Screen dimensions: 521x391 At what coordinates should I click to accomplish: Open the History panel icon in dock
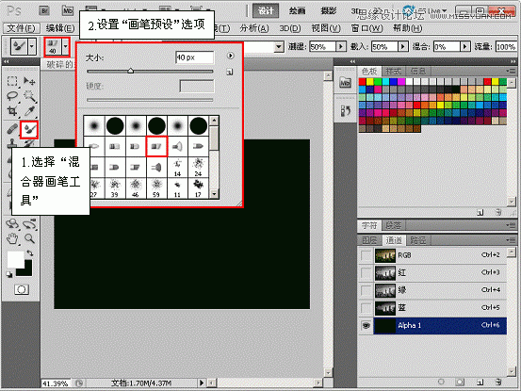(345, 111)
